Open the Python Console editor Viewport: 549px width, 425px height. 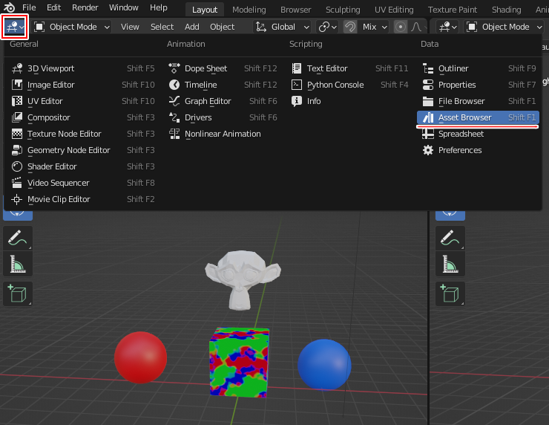click(335, 85)
